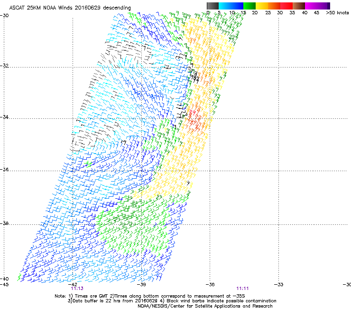The width and height of the screenshot is (351, 309).
Task: Click the -39 longitude axis label
Action: 141,285
